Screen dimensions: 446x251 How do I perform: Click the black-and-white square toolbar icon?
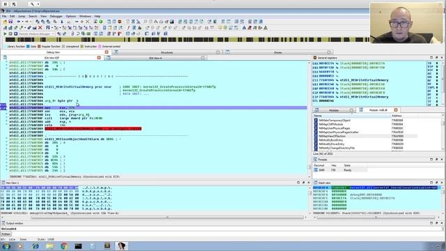click(172, 22)
